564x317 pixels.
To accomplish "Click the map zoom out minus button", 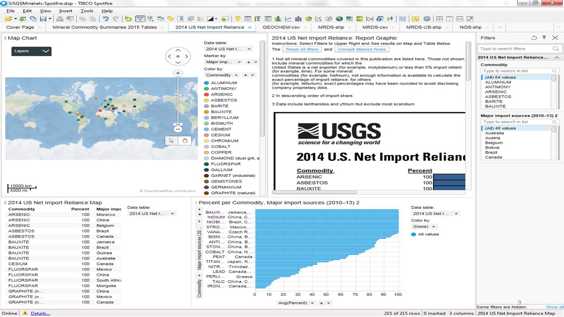I will [178, 129].
